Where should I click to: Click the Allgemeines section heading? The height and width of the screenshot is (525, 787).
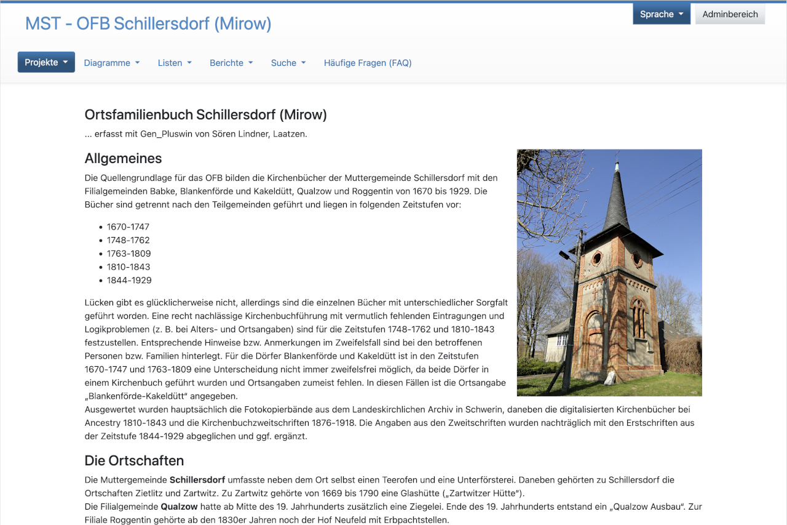click(123, 158)
